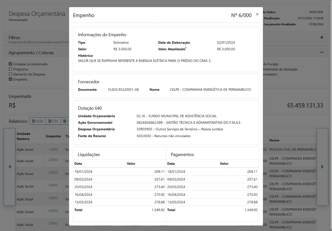The image size is (332, 231).
Task: Click 33903900 - Outros Serviços de Terceiros
Action: click(x=180, y=129)
